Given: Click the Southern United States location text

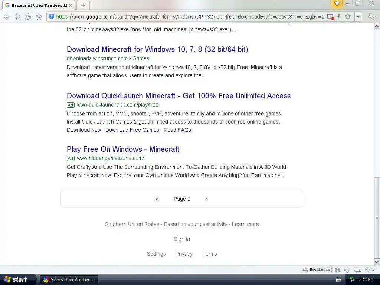Looking at the screenshot, I should [132, 224].
